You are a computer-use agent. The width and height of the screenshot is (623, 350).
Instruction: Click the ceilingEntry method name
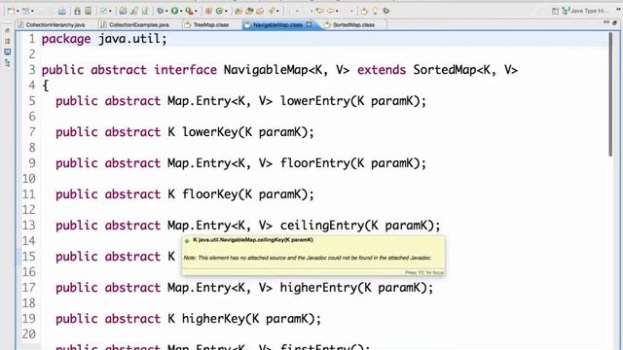coord(322,226)
